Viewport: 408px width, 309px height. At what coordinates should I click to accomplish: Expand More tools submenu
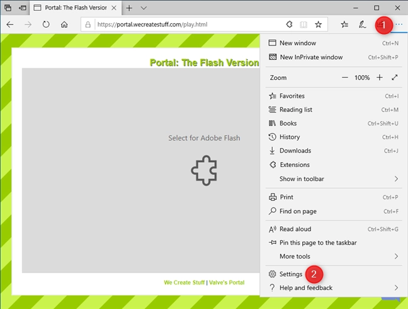pos(334,257)
